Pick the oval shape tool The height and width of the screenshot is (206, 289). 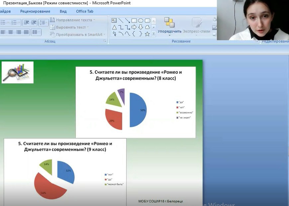141,21
